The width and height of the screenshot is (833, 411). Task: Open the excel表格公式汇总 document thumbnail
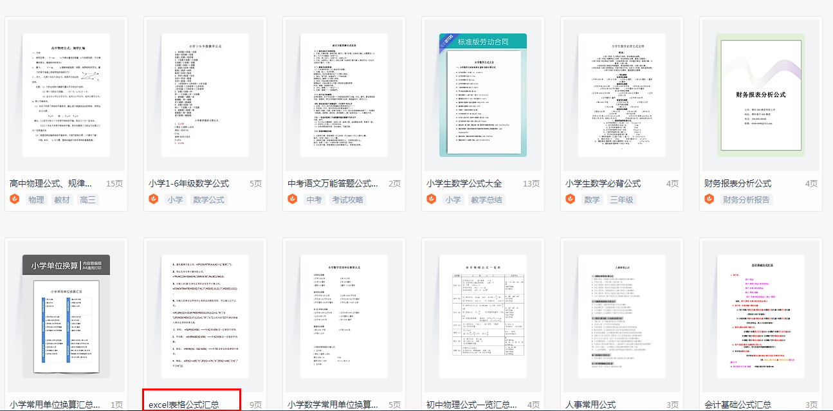pos(205,316)
